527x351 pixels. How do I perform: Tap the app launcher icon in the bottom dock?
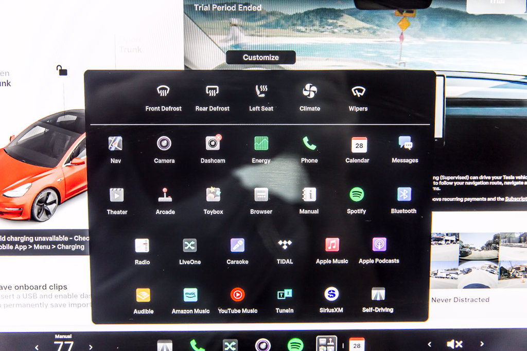pyautogui.click(x=327, y=344)
